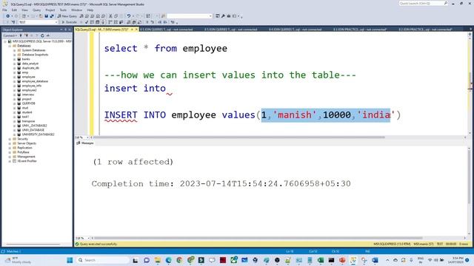
Task: Click the 'select * from employee' line
Action: 166,49
